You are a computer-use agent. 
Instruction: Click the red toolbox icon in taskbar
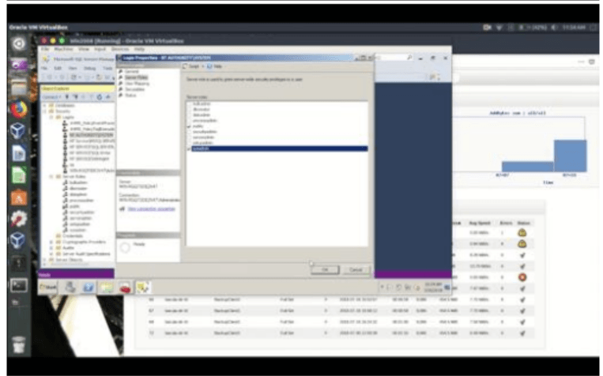coord(125,288)
